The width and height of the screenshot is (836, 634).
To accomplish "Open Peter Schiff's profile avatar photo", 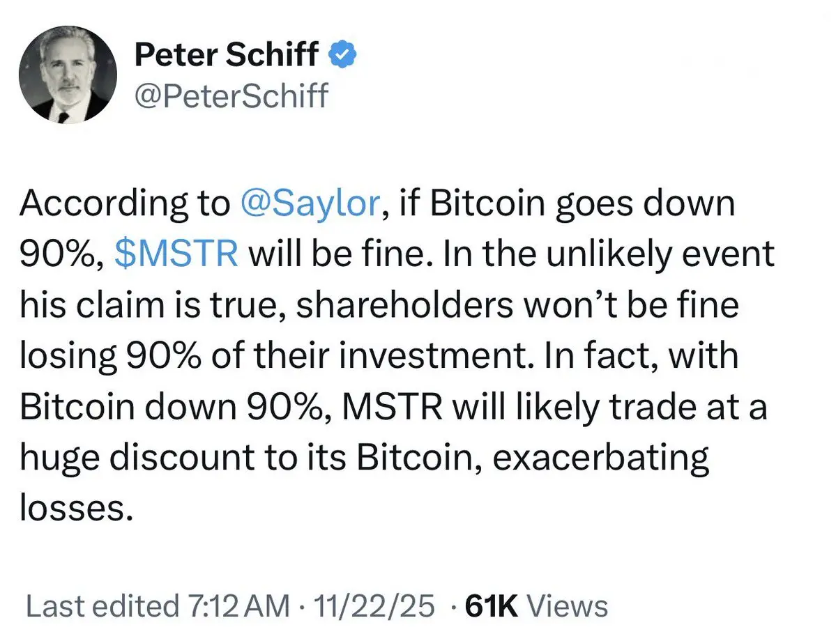I will pyautogui.click(x=68, y=75).
